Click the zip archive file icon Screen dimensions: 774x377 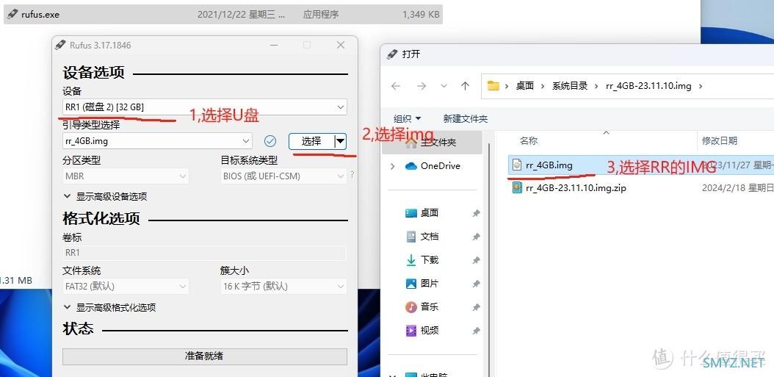click(x=517, y=187)
